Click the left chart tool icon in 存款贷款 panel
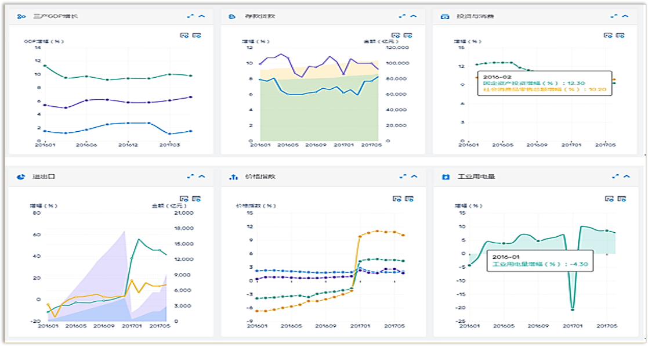Image resolution: width=648 pixels, height=346 pixels. (396, 35)
